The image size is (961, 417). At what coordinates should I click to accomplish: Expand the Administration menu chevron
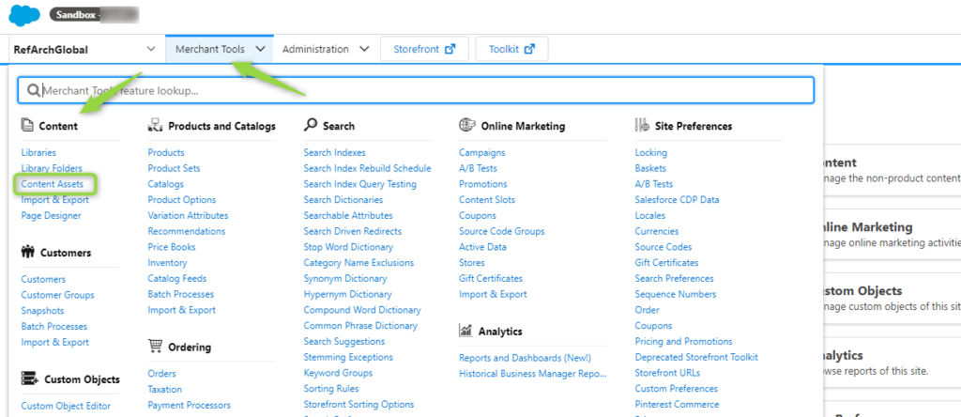[x=364, y=49]
